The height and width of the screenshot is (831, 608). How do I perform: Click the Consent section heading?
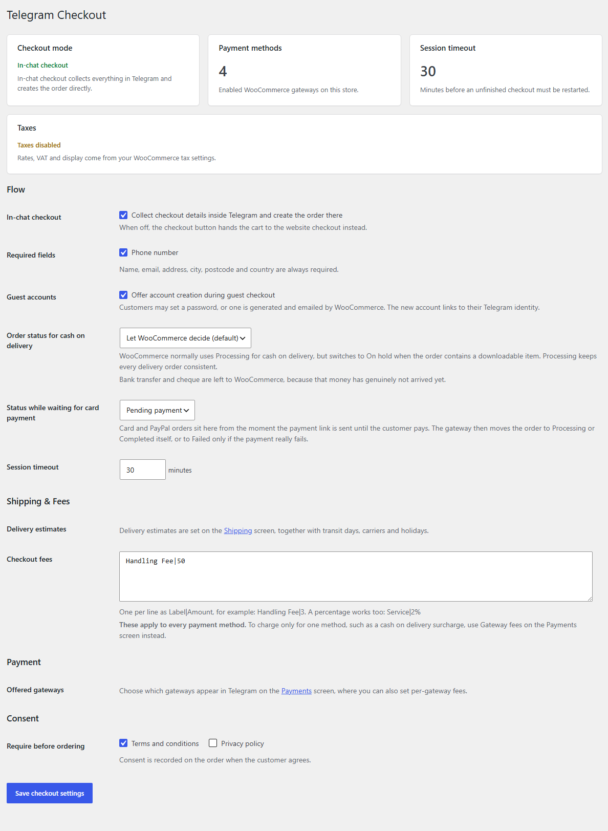pos(23,718)
